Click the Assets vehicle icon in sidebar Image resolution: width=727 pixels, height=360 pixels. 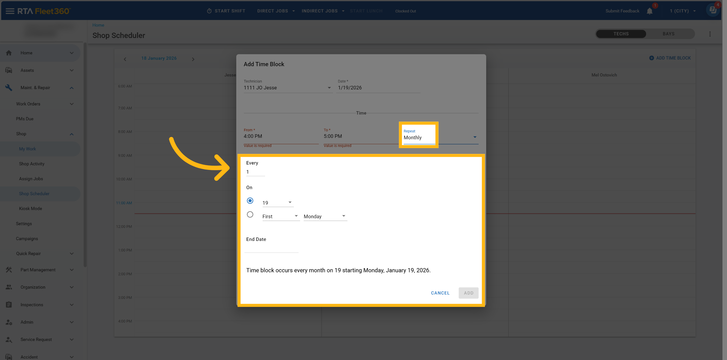point(9,70)
